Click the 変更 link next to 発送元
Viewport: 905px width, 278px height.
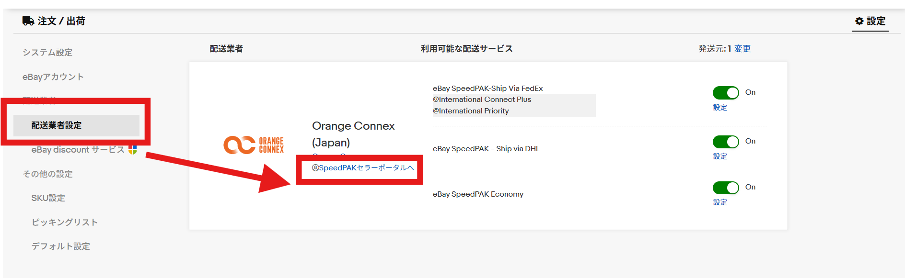pyautogui.click(x=743, y=49)
